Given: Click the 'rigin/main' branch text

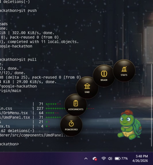Looking at the screenshot, I should [11, 91].
